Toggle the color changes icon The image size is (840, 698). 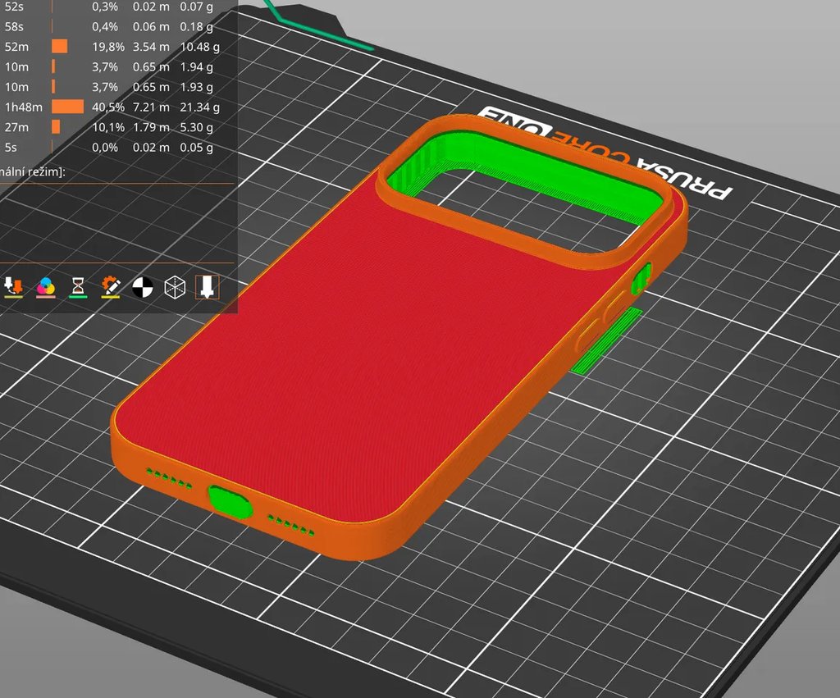pos(46,286)
